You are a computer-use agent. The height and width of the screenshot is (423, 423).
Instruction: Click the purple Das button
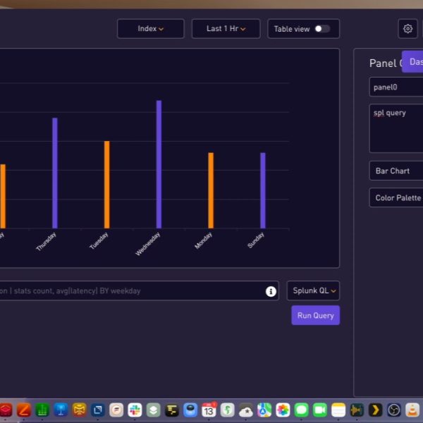tap(412, 62)
